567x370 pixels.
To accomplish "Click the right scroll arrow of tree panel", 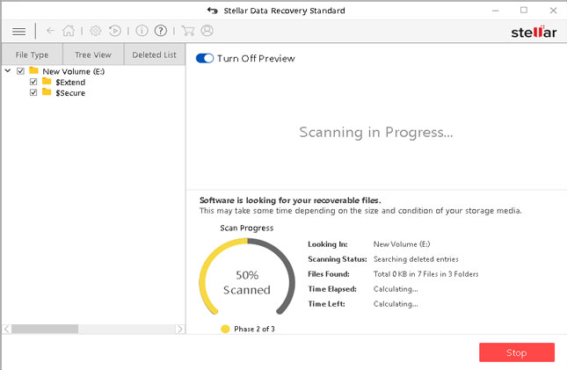I will coord(179,329).
